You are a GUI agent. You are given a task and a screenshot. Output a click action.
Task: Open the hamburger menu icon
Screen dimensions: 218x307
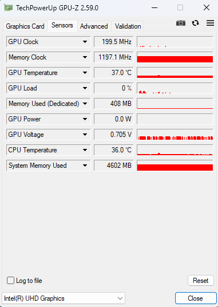pyautogui.click(x=210, y=23)
